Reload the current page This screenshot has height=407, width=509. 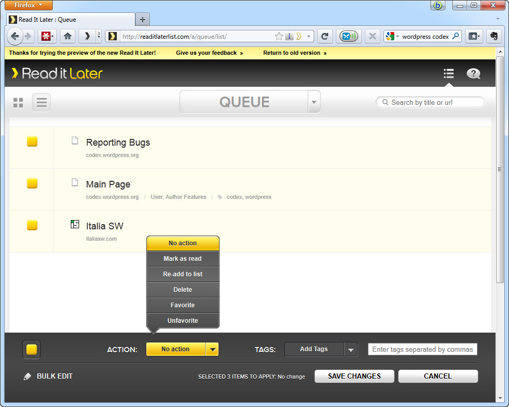tap(325, 36)
